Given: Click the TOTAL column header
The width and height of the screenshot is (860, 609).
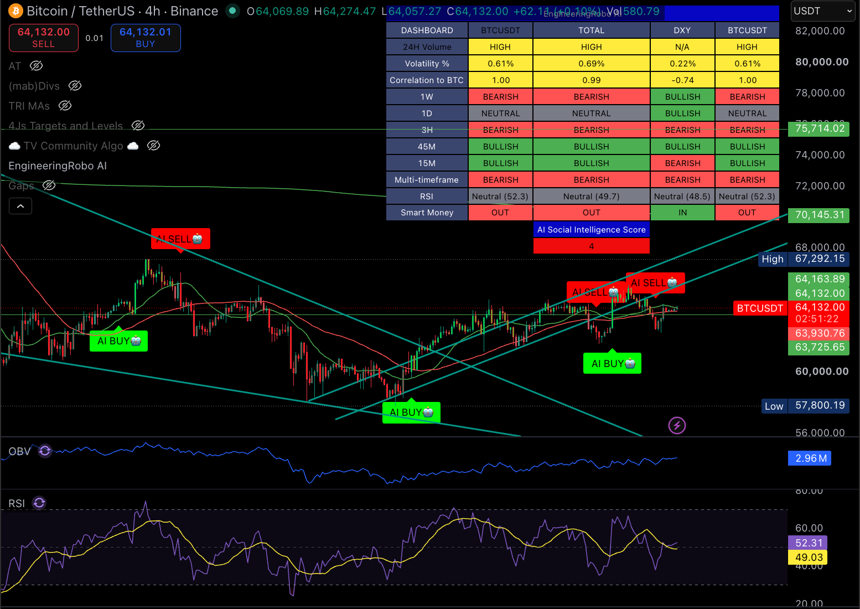Looking at the screenshot, I should (x=592, y=30).
